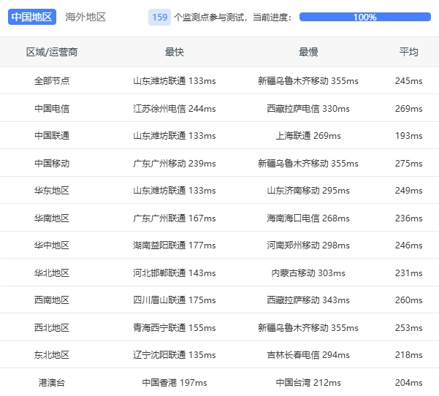Screen dimensions: 439x396
Task: Select the 华北地区 row label
Action: 52,273
